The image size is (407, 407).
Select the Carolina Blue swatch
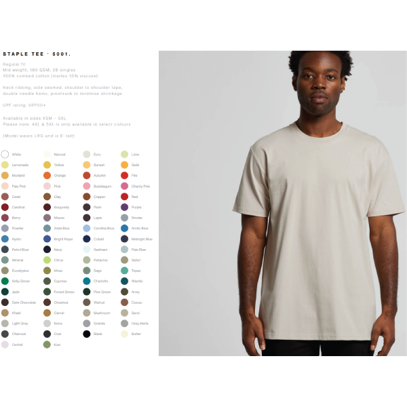click(87, 228)
